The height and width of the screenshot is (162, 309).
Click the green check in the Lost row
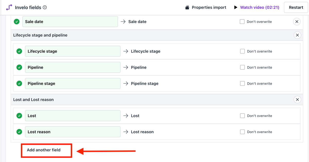(19, 116)
